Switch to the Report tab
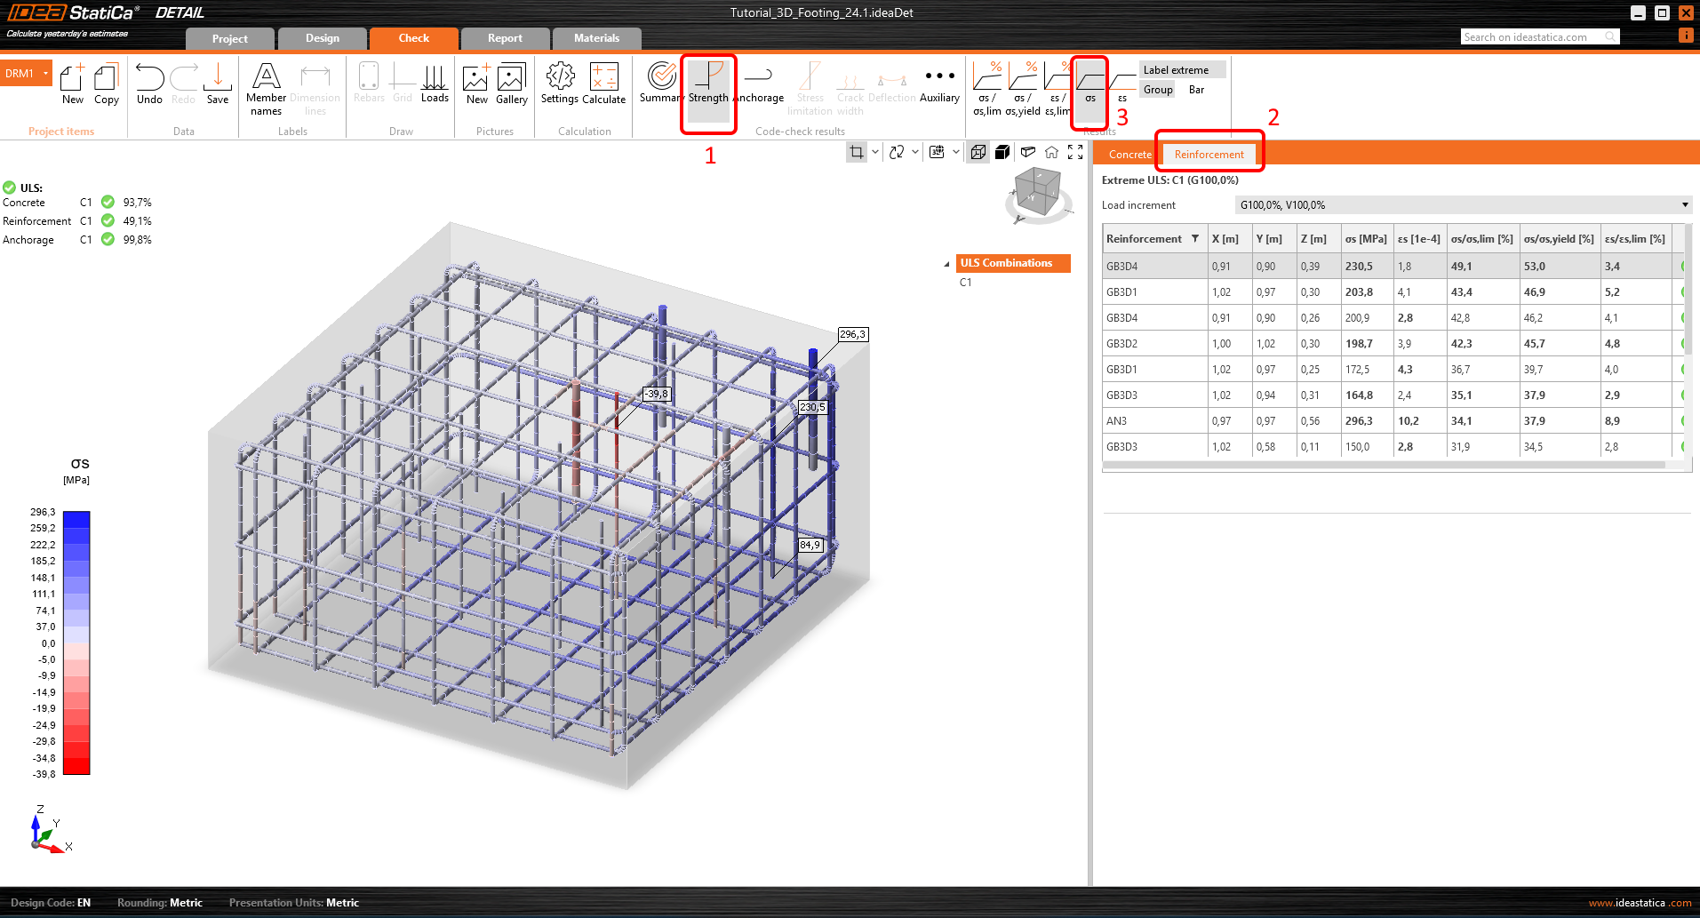 [x=505, y=38]
